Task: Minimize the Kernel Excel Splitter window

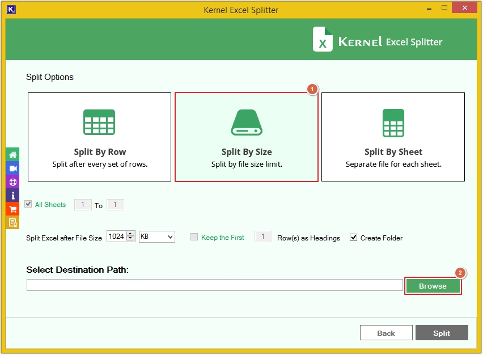Action: pyautogui.click(x=429, y=9)
